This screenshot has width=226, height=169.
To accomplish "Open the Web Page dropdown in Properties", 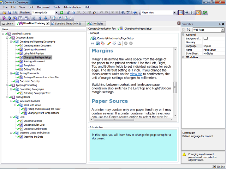I will (x=222, y=30).
